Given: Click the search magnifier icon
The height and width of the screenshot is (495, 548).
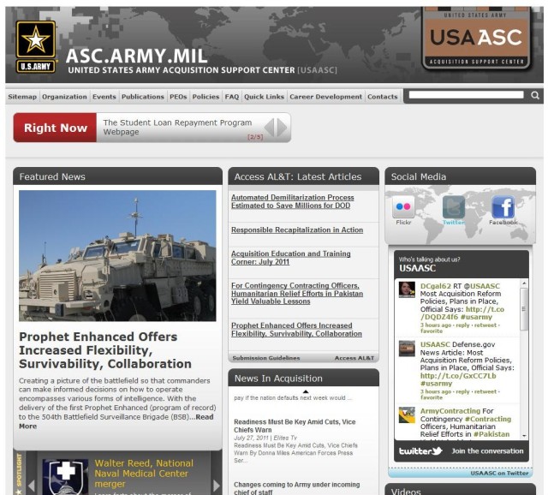Looking at the screenshot, I should pos(534,95).
